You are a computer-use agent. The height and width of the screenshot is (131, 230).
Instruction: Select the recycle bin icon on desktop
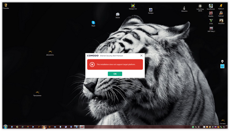(x=6, y=6)
